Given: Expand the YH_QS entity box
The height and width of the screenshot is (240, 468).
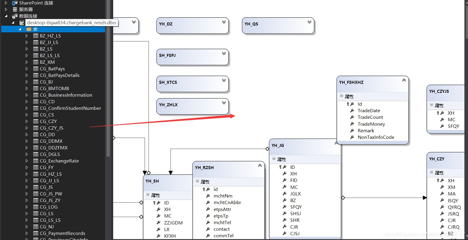Looking at the screenshot, I should (309, 22).
